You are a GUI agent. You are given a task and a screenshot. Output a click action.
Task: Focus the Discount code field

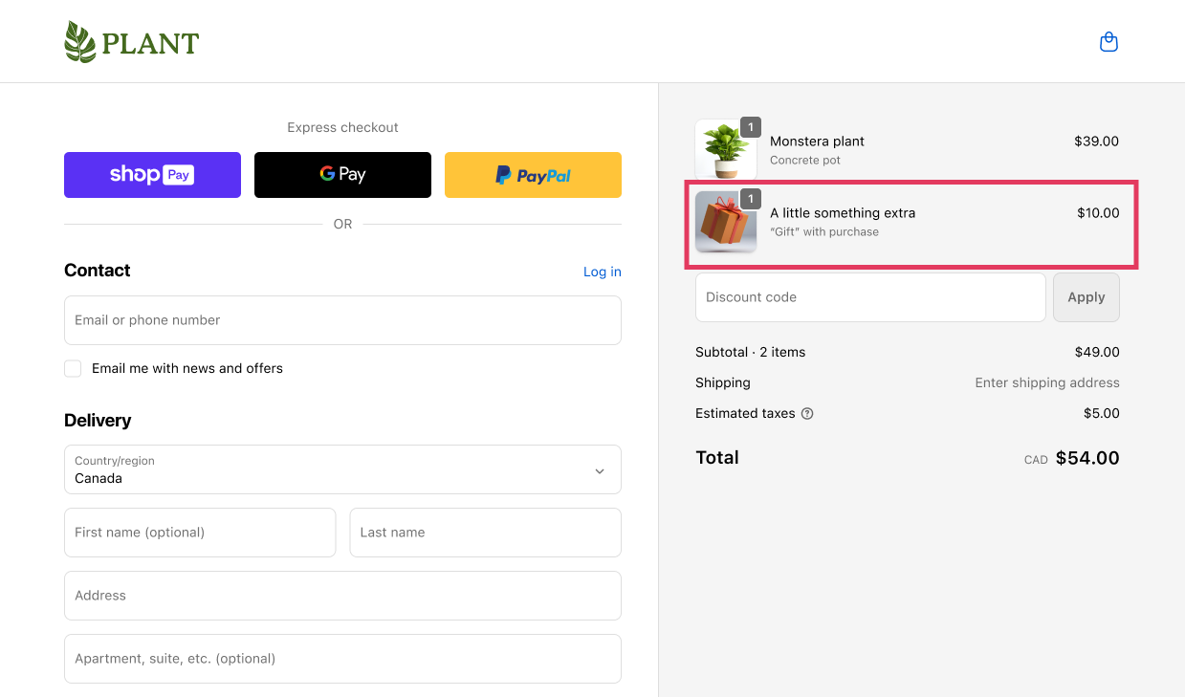pyautogui.click(x=870, y=297)
